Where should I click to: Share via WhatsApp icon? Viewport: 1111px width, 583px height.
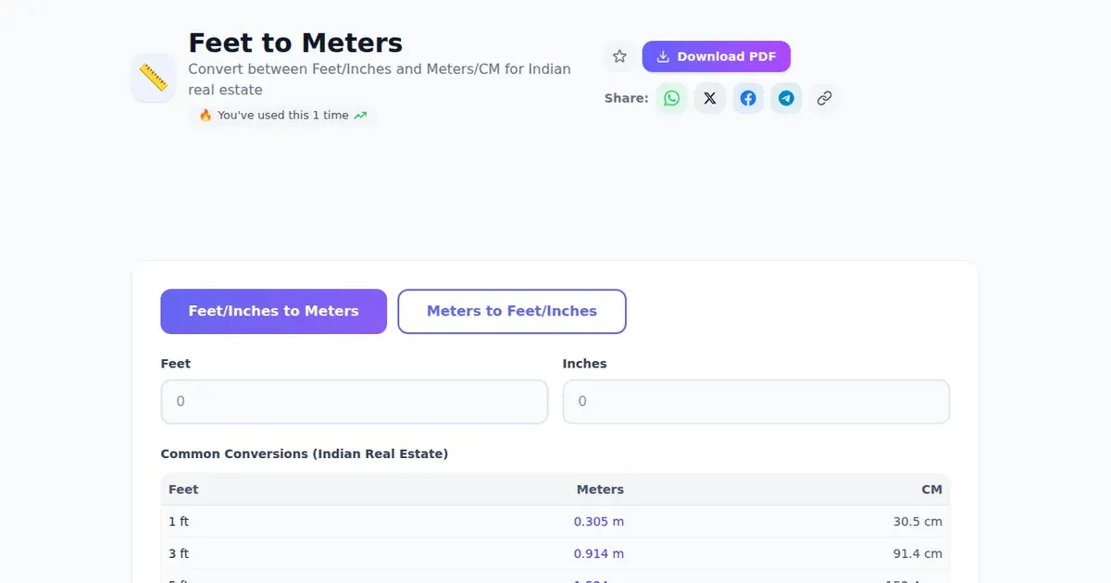671,98
